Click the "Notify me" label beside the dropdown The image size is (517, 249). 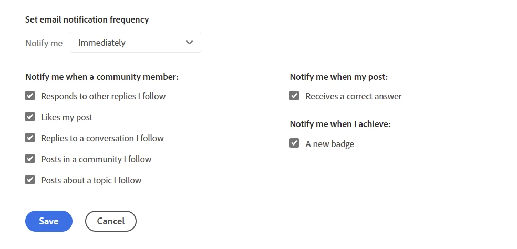(x=44, y=43)
